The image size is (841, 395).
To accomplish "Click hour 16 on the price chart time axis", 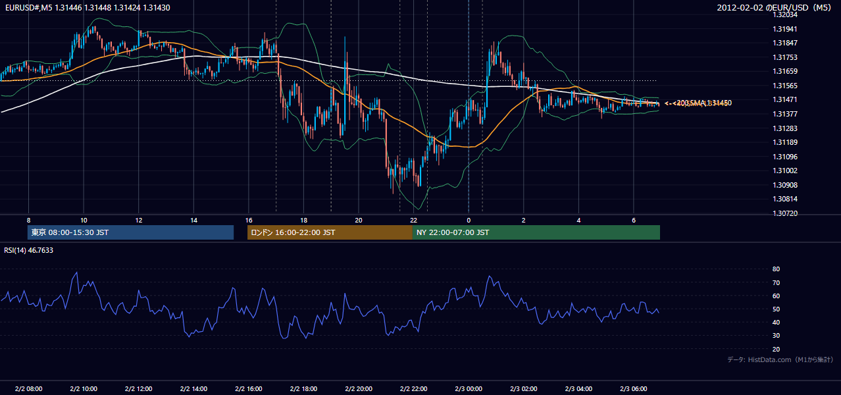I will pyautogui.click(x=248, y=220).
